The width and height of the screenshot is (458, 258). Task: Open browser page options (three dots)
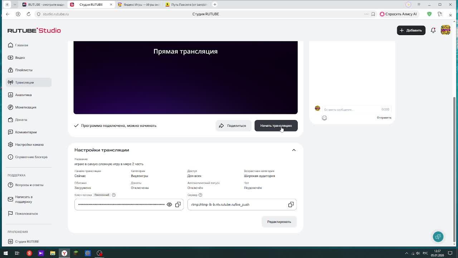click(x=366, y=14)
